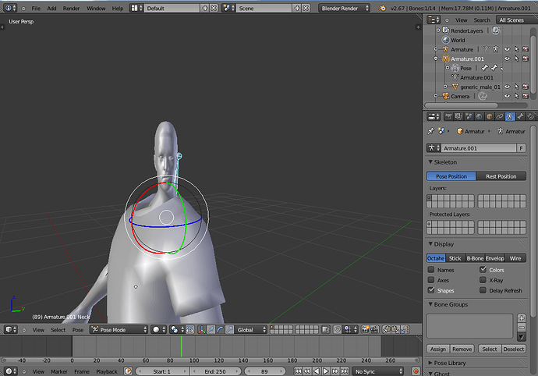
Task: Click the Blender logo icon in info bar
Action: (x=382, y=8)
